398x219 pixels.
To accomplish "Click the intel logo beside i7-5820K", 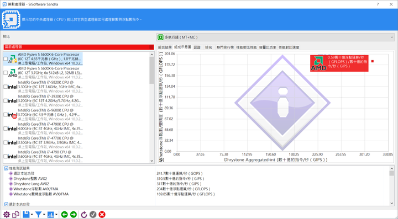I will tap(13, 87).
